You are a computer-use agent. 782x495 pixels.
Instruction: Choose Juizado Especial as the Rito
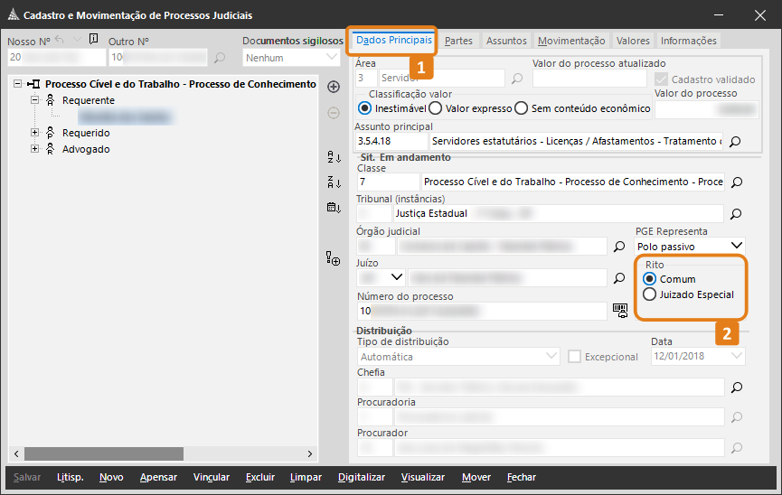click(x=648, y=294)
